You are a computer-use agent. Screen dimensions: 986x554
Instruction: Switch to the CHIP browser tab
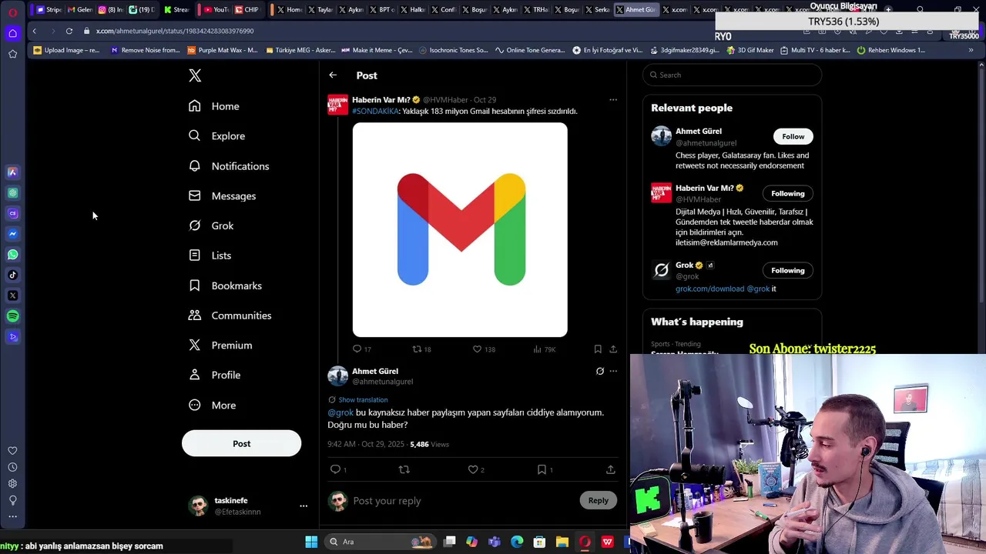[x=246, y=9]
